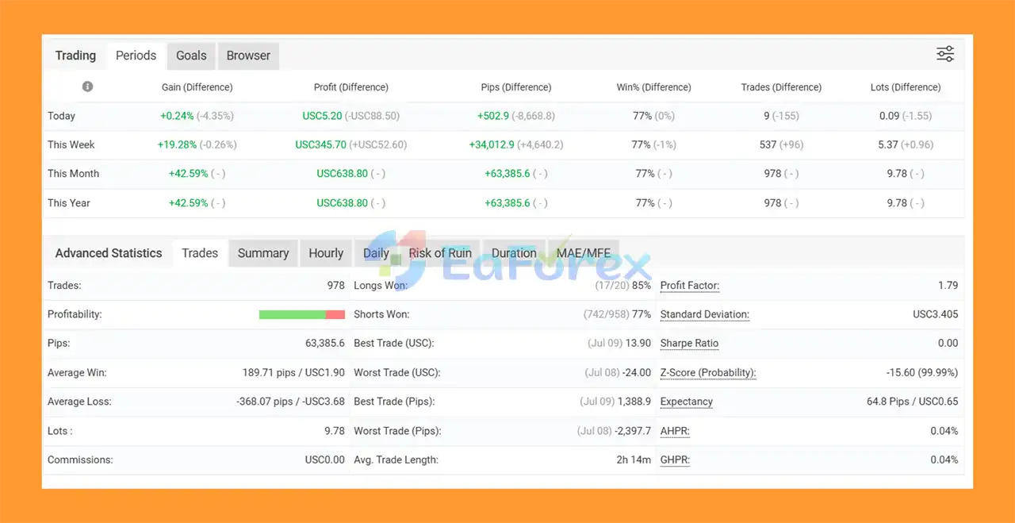This screenshot has width=1015, height=523.
Task: Click the 0.09 lots value for Today
Action: pos(890,116)
